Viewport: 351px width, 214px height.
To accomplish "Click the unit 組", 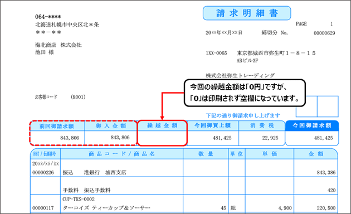I will 233,208.
